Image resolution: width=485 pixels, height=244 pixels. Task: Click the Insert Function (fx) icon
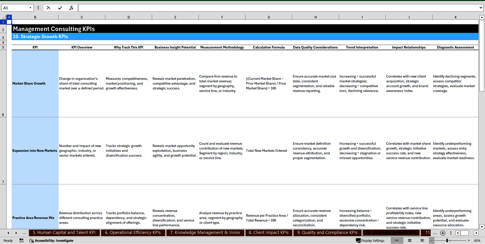pyautogui.click(x=71, y=8)
